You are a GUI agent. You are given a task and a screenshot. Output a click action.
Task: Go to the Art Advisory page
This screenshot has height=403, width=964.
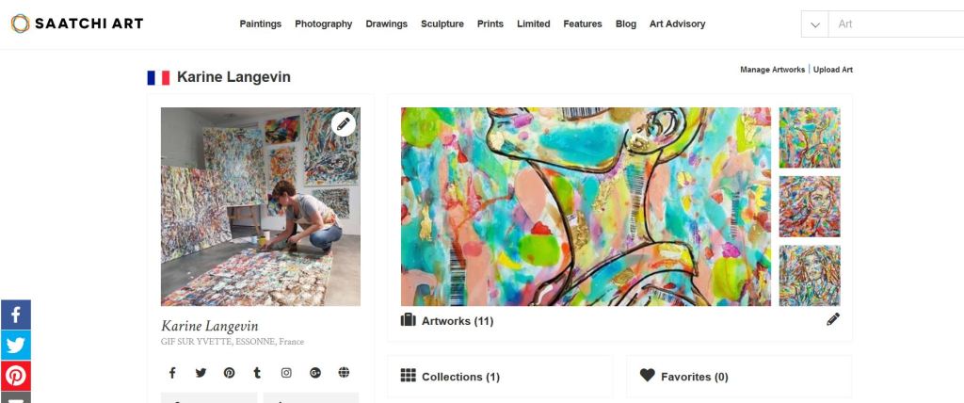tap(677, 24)
